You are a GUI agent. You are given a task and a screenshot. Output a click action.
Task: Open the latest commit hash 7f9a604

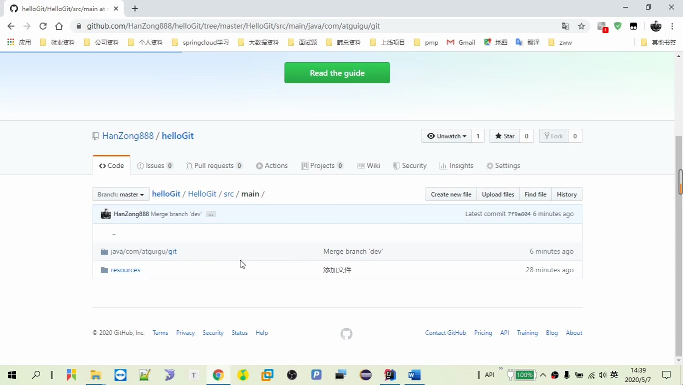click(x=519, y=214)
